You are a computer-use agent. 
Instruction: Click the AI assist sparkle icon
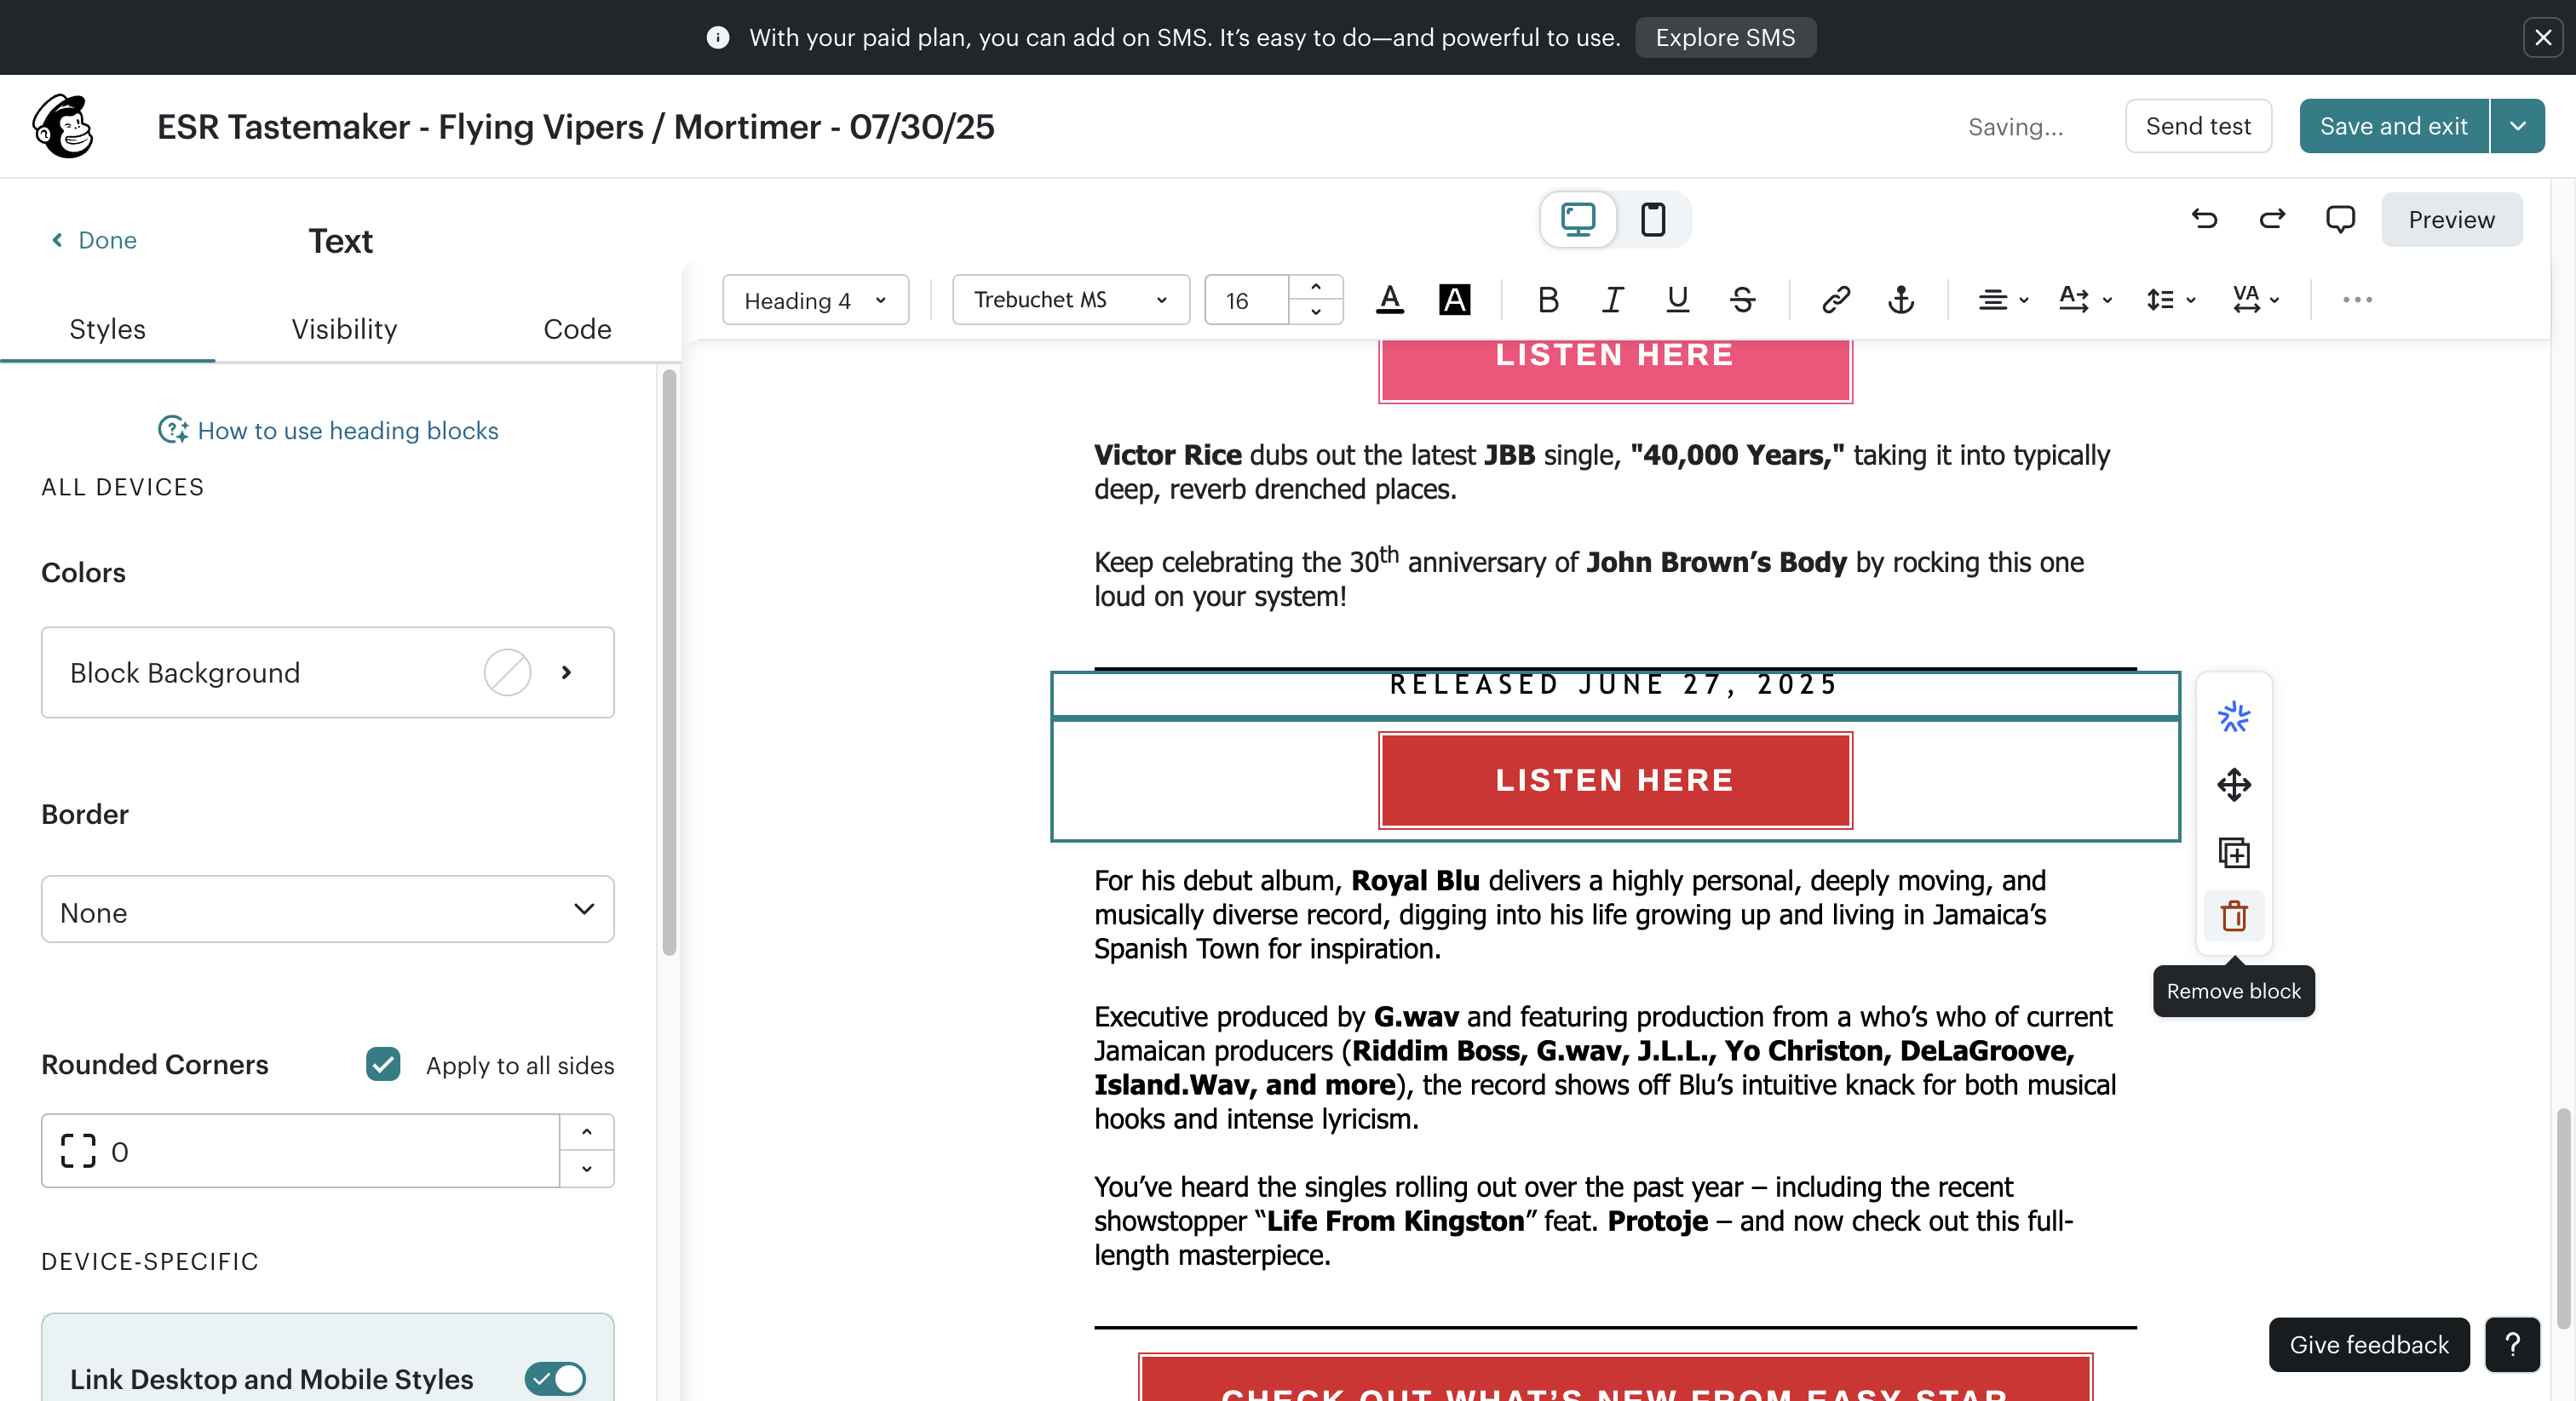click(2233, 717)
